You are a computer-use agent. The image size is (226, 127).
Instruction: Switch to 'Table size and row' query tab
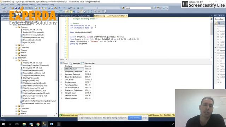click(x=75, y=16)
